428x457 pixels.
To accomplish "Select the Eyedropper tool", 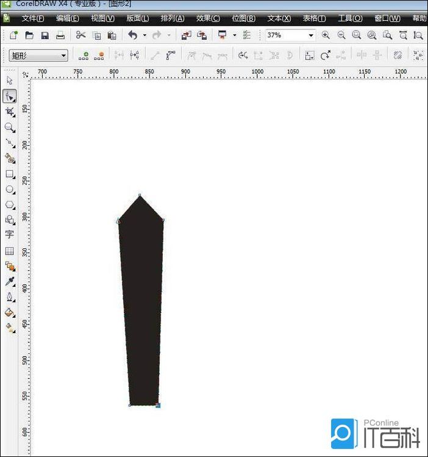I will click(10, 281).
